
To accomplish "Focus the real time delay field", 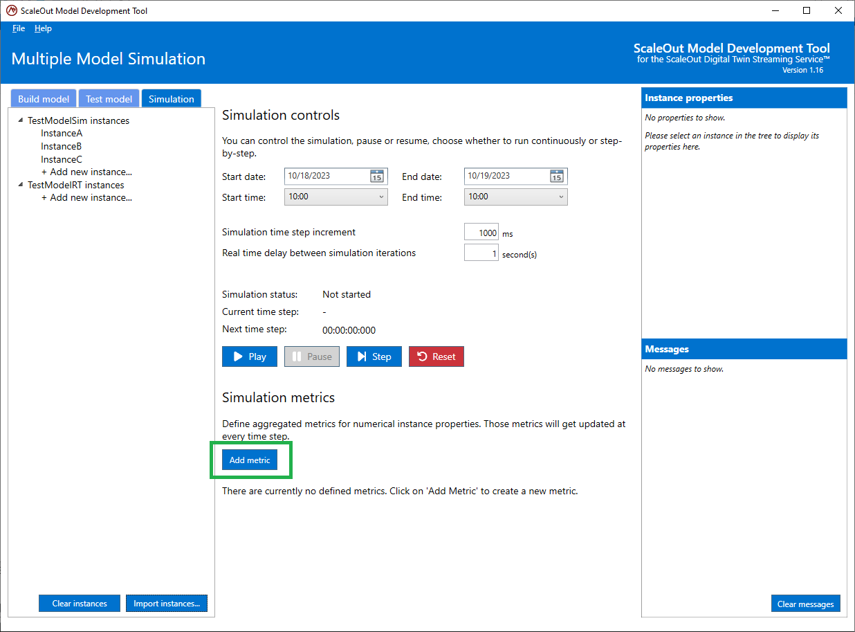I will [481, 253].
